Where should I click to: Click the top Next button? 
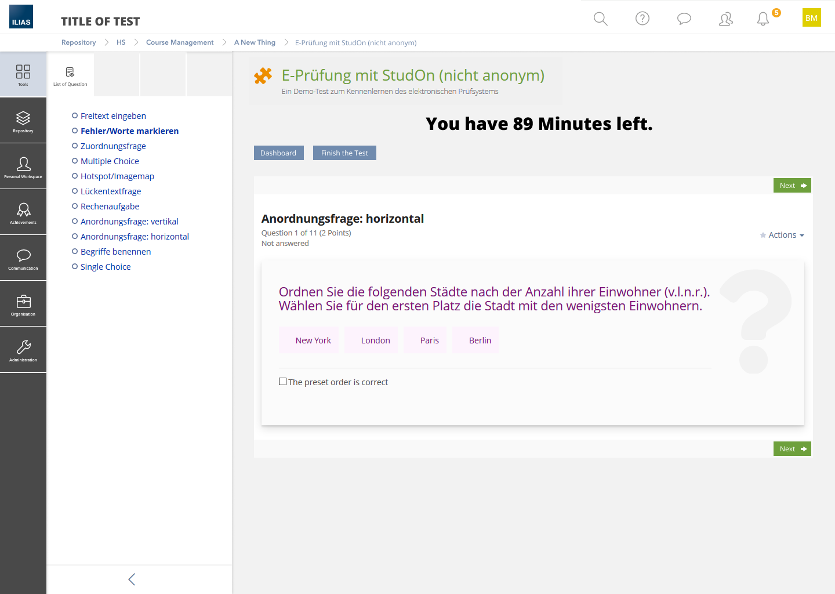[x=792, y=186]
